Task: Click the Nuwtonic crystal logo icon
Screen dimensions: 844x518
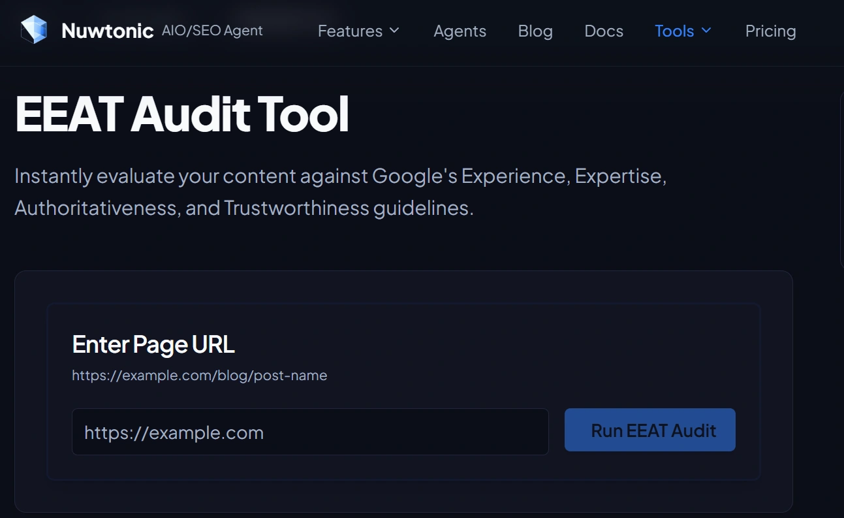Action: click(x=34, y=30)
